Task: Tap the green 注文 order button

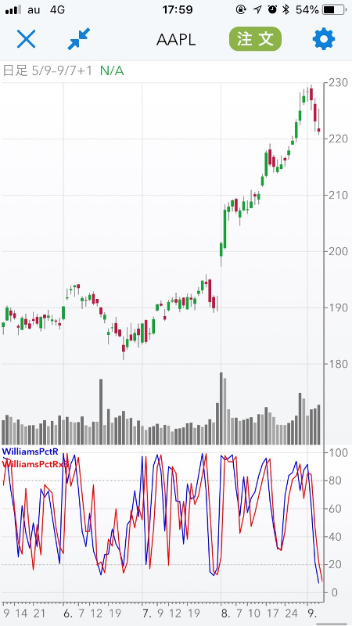Action: tap(256, 38)
